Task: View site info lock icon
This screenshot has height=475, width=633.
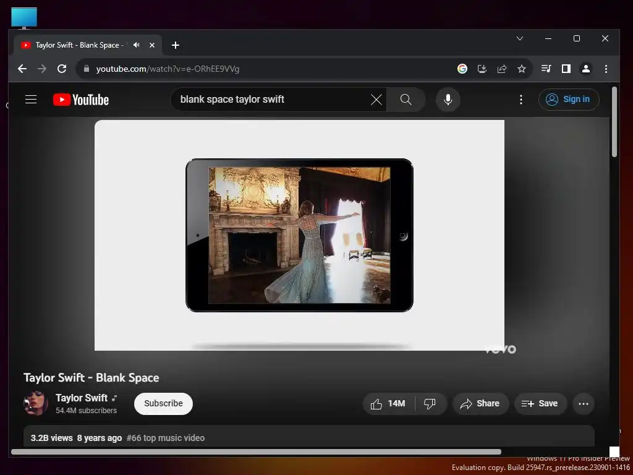Action: point(86,69)
